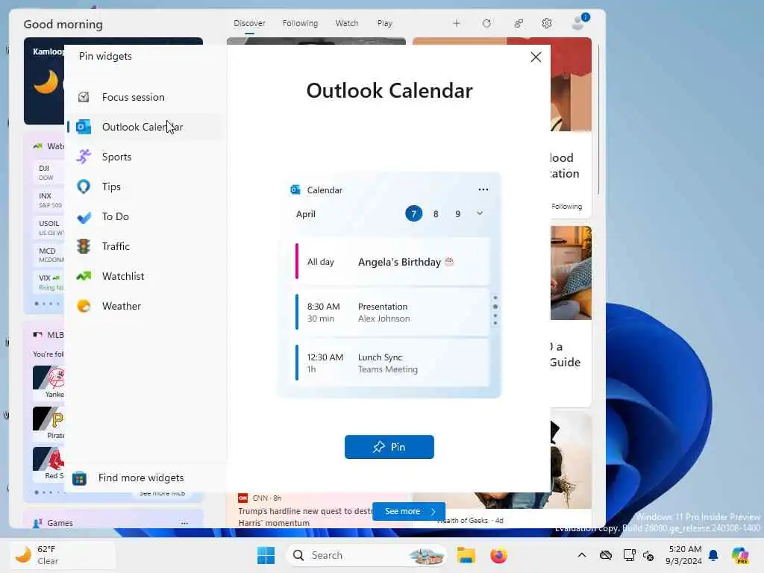Viewport: 764px width, 573px height.
Task: Pin the Outlook Calendar widget
Action: [x=389, y=447]
